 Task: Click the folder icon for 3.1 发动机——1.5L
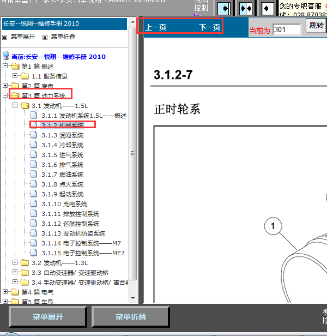point(25,105)
